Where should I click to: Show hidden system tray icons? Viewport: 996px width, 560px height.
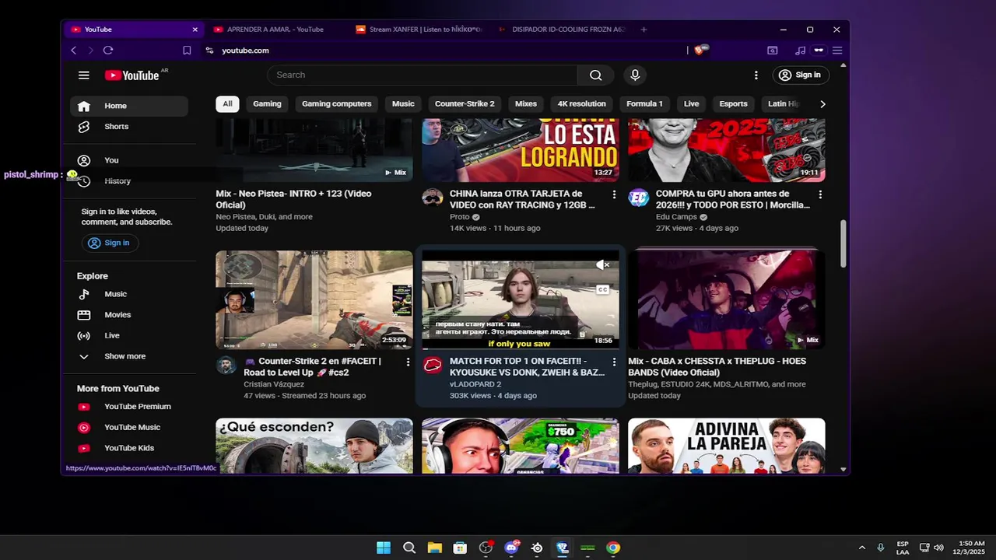coord(861,548)
